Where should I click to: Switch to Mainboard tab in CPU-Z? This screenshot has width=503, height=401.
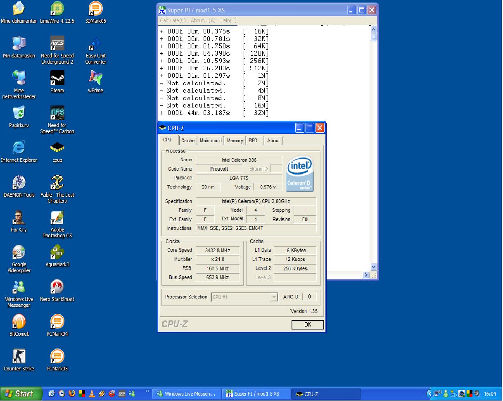tap(211, 141)
